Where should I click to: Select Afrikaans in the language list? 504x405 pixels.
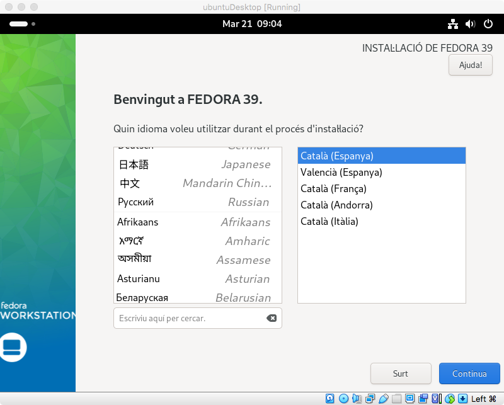click(198, 222)
